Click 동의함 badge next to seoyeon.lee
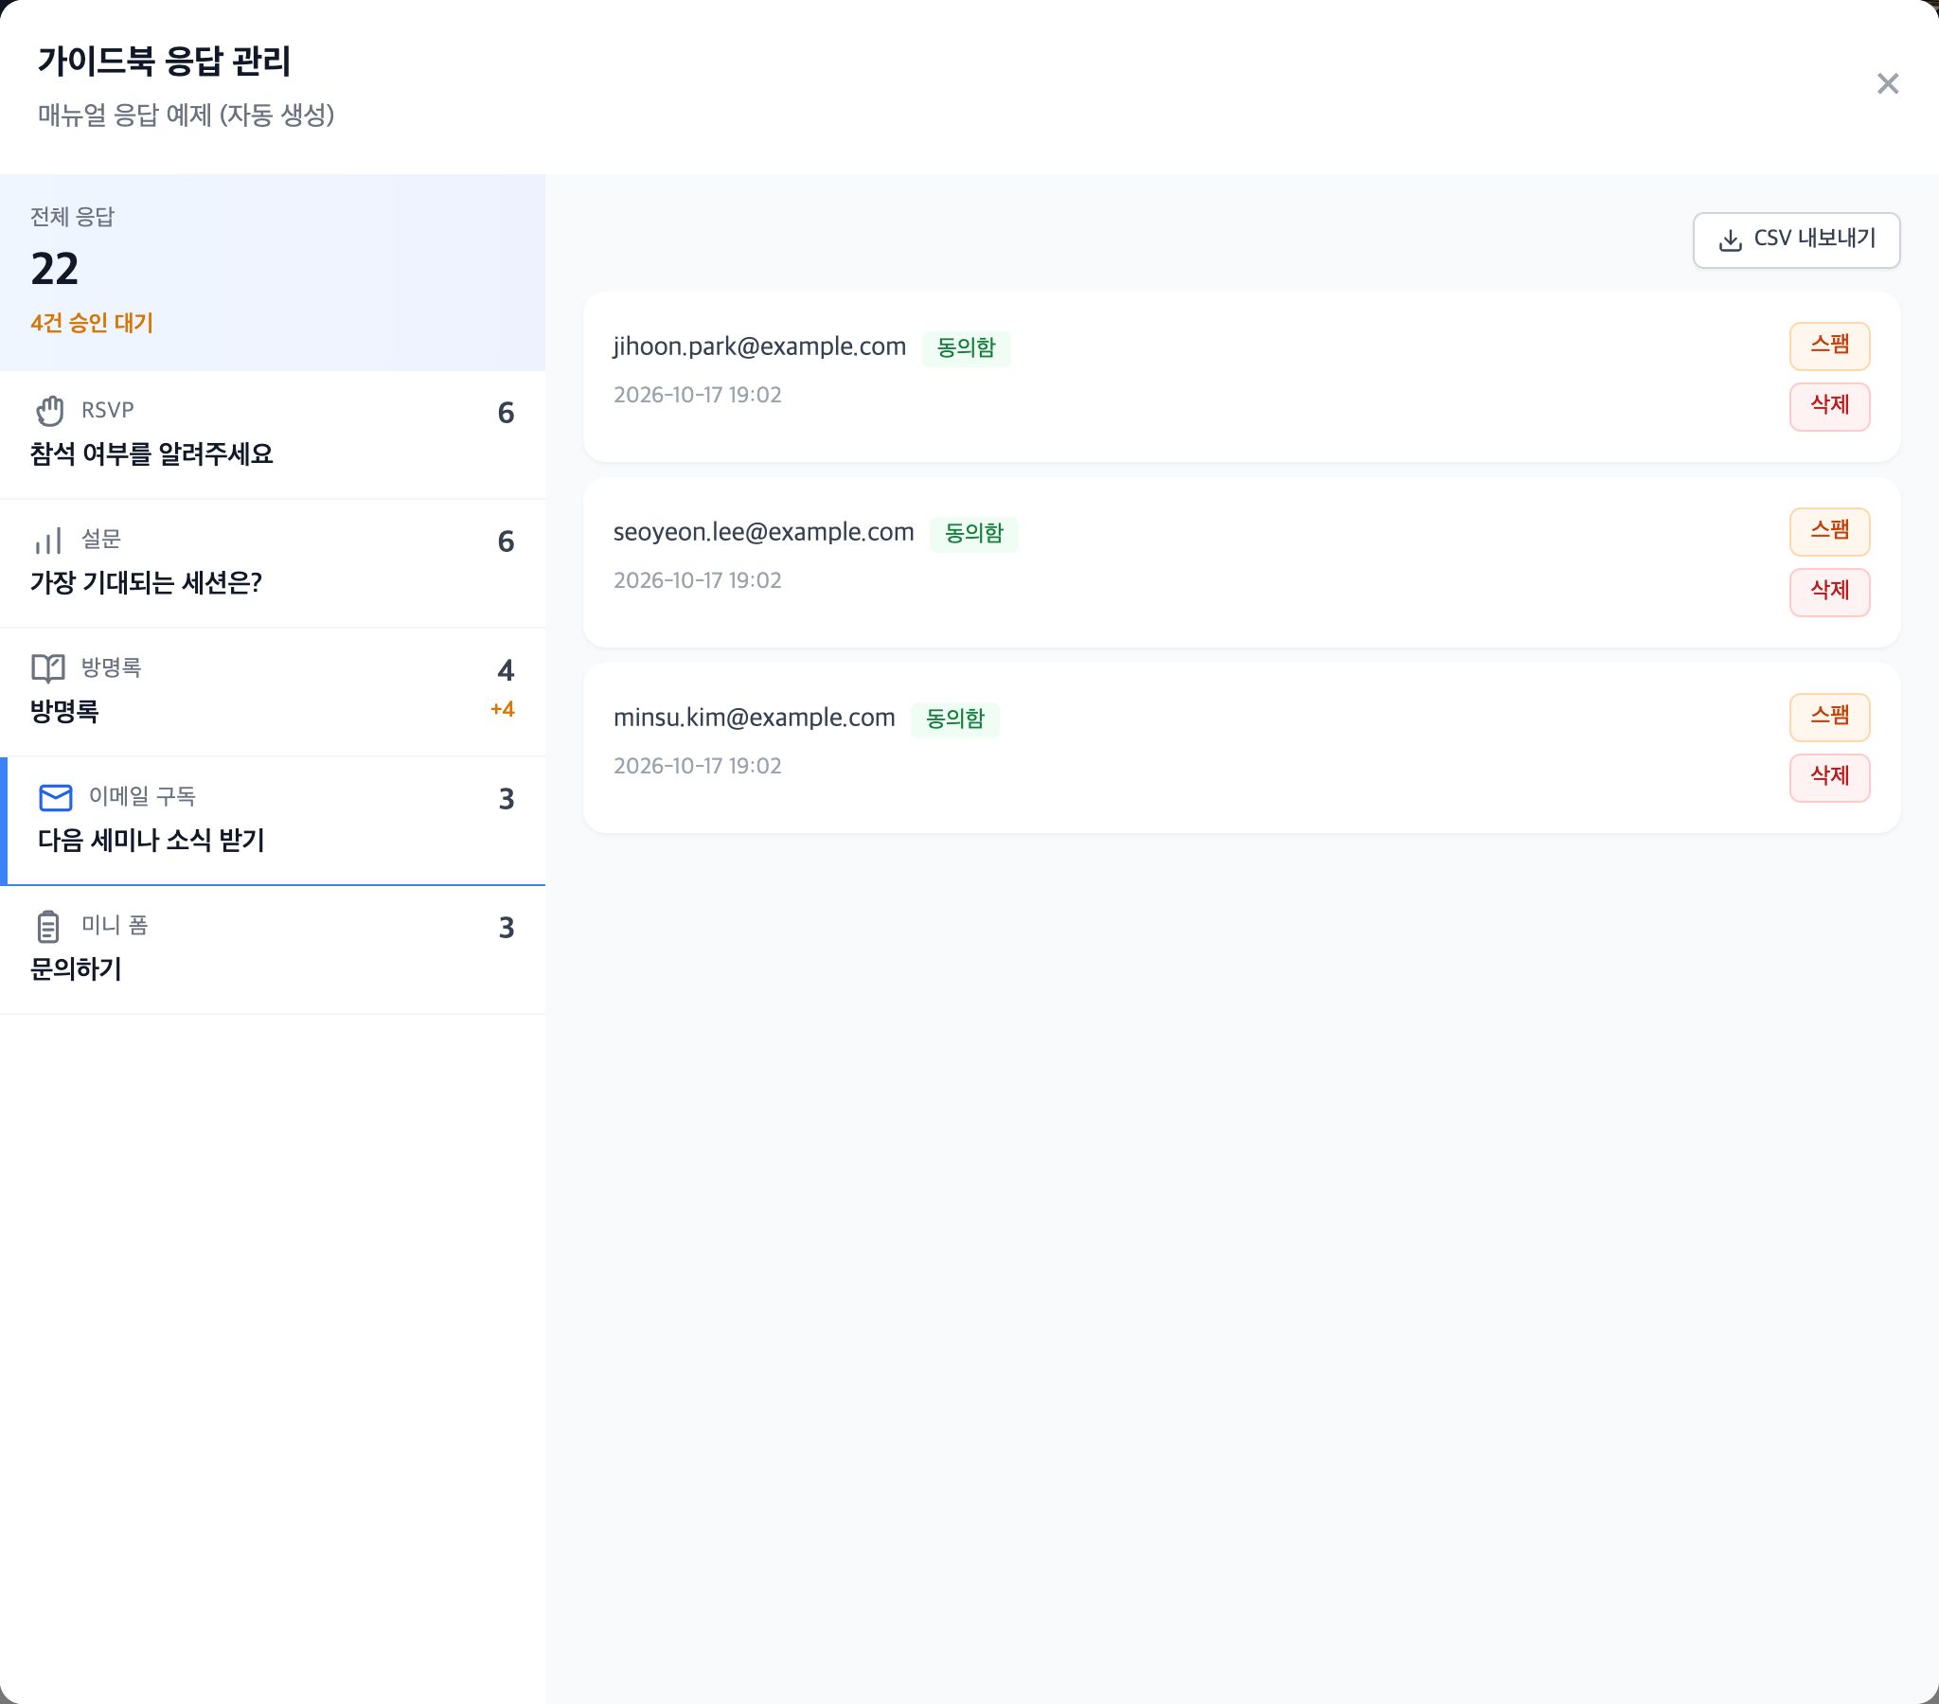 point(973,534)
